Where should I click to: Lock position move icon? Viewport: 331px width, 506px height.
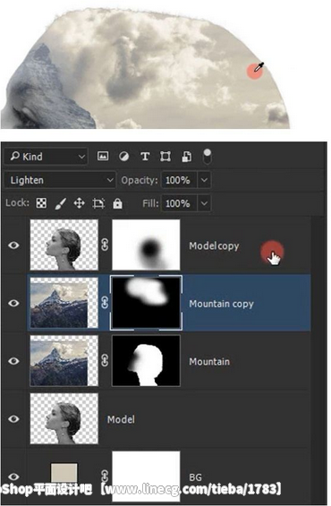click(x=79, y=203)
